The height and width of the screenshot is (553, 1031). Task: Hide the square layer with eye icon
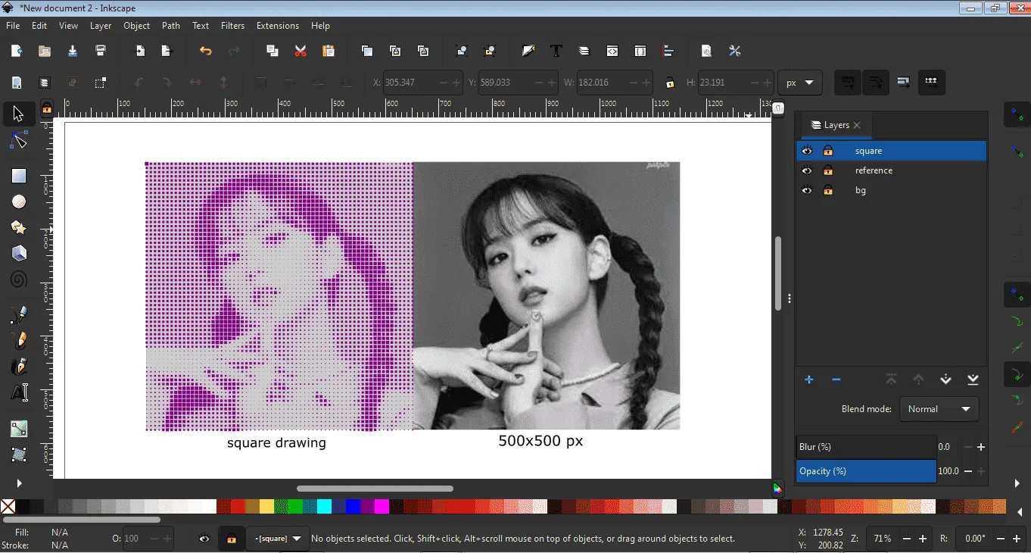(807, 151)
